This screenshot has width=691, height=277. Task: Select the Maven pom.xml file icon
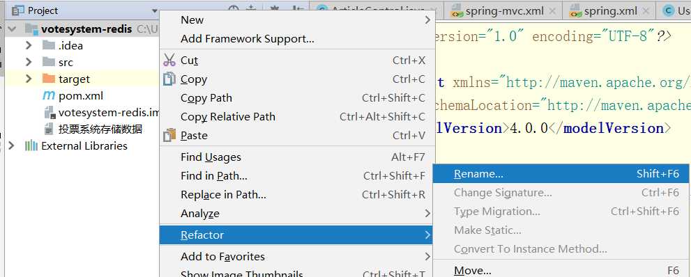coord(49,96)
